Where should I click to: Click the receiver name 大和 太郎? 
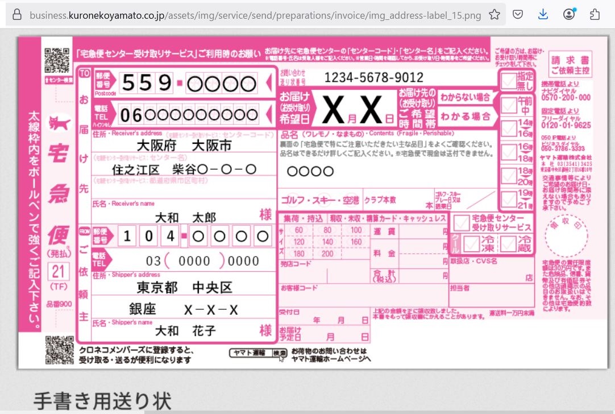point(185,217)
